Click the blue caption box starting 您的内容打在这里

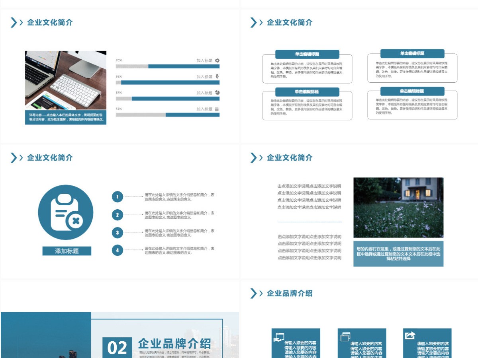click(x=398, y=254)
